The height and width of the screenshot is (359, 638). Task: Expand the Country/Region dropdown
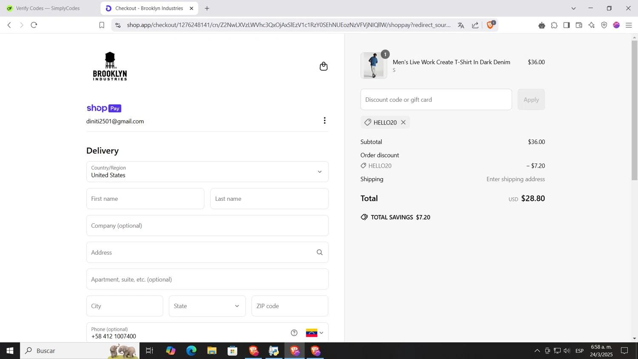208,172
